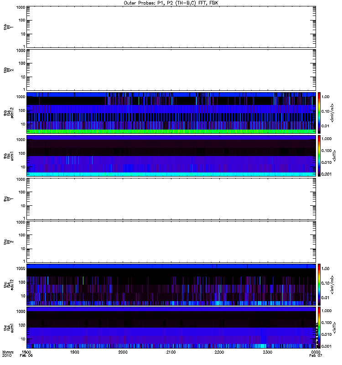Select the 'thc fff 1' axis label
The image size is (342, 365).
(8, 198)
